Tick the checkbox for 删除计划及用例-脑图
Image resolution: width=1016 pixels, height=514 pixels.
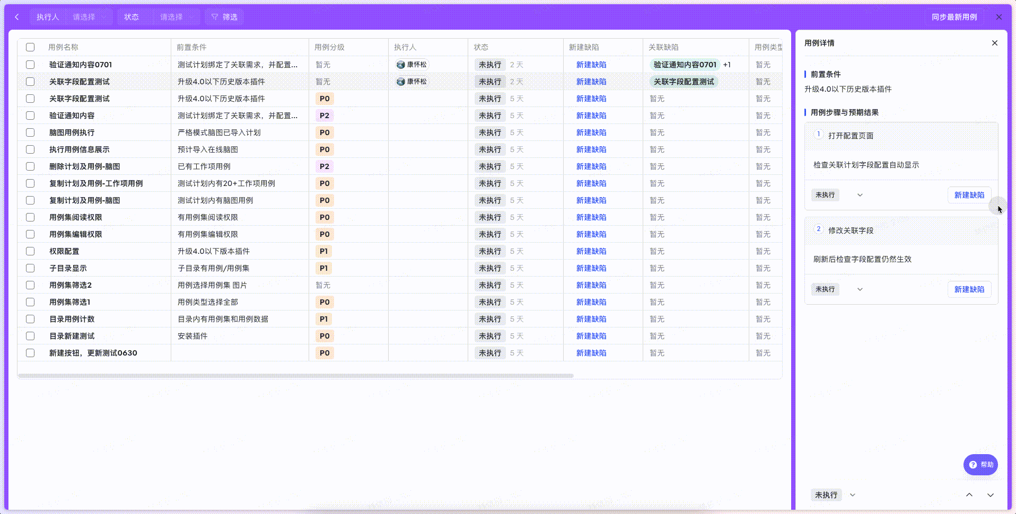coord(30,166)
